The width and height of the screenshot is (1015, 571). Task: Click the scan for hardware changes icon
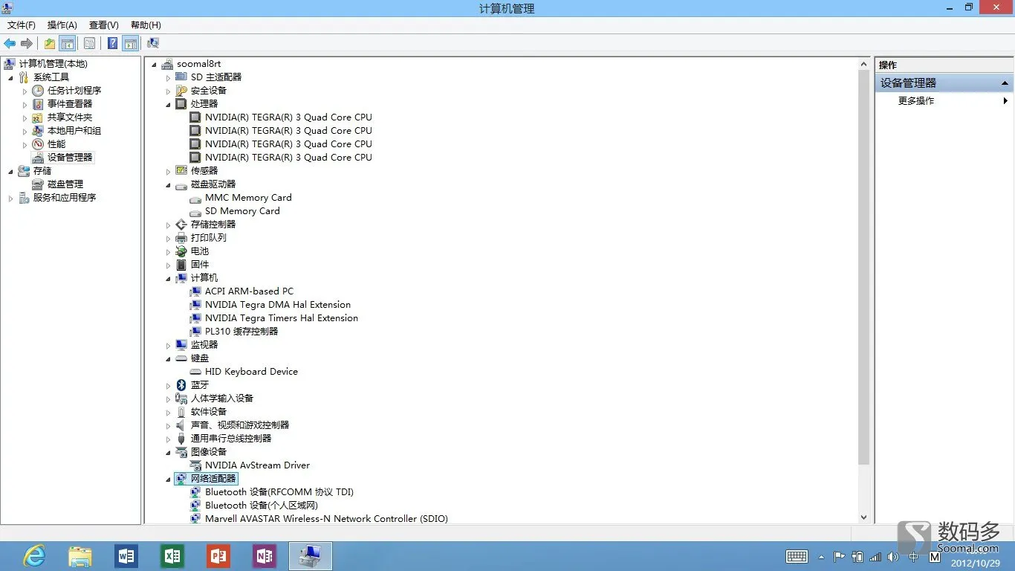click(153, 43)
